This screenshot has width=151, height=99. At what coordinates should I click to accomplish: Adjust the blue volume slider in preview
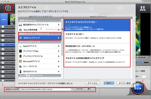(143, 63)
